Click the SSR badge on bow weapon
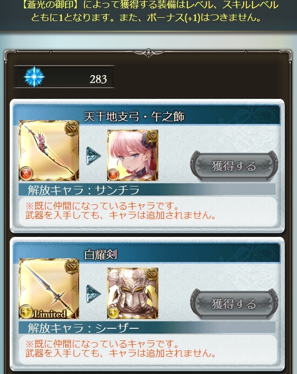297x374 pixels. pyautogui.click(x=72, y=128)
